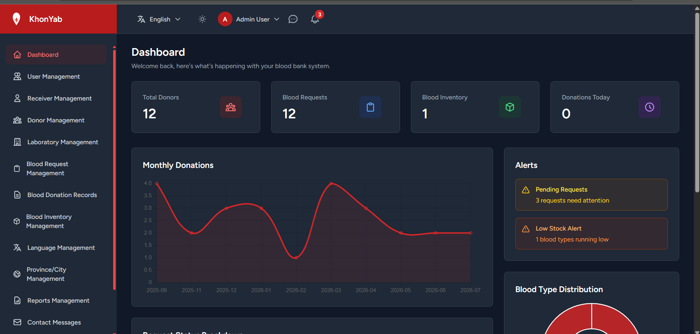Click the red sidebar scrollbar
This screenshot has height=334, width=700.
tap(114, 169)
